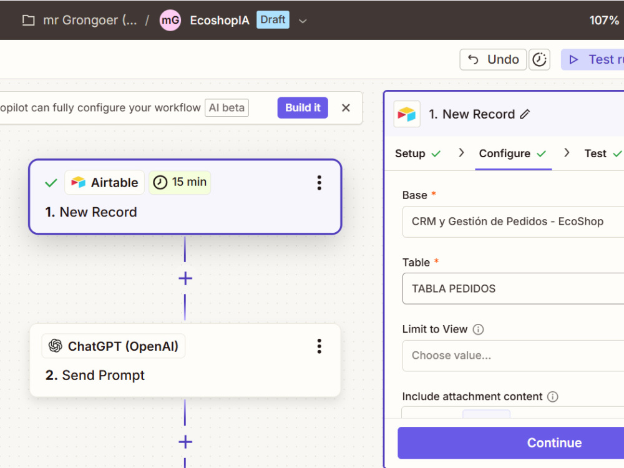Dismiss the Copilot banner

tap(346, 108)
